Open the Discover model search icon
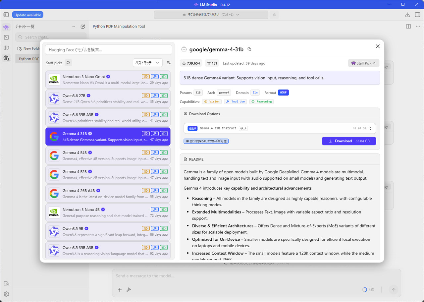Image resolution: width=424 pixels, height=302 pixels. coord(6,58)
